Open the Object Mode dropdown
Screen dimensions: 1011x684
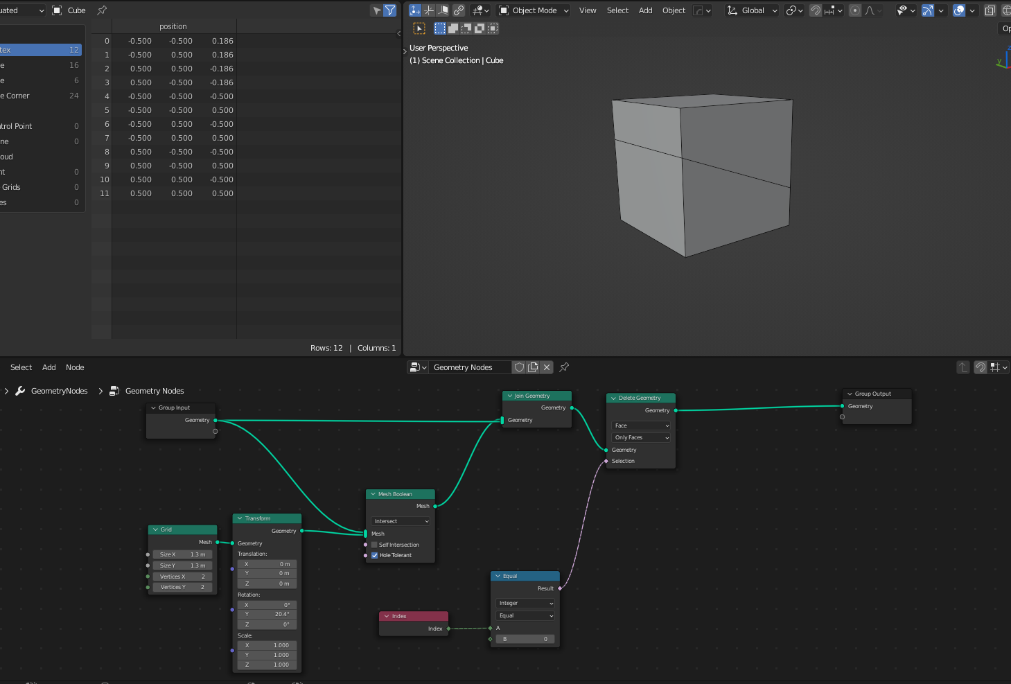534,10
